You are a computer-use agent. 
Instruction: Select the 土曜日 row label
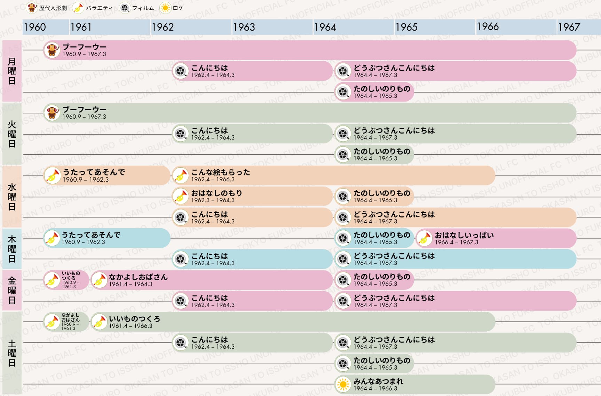12,353
